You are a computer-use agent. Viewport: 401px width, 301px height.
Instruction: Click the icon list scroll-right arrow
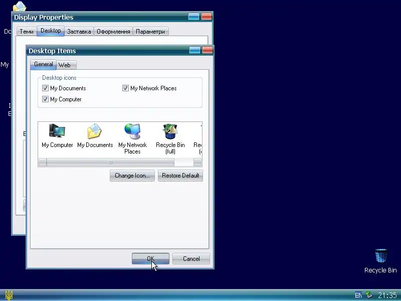pyautogui.click(x=197, y=162)
